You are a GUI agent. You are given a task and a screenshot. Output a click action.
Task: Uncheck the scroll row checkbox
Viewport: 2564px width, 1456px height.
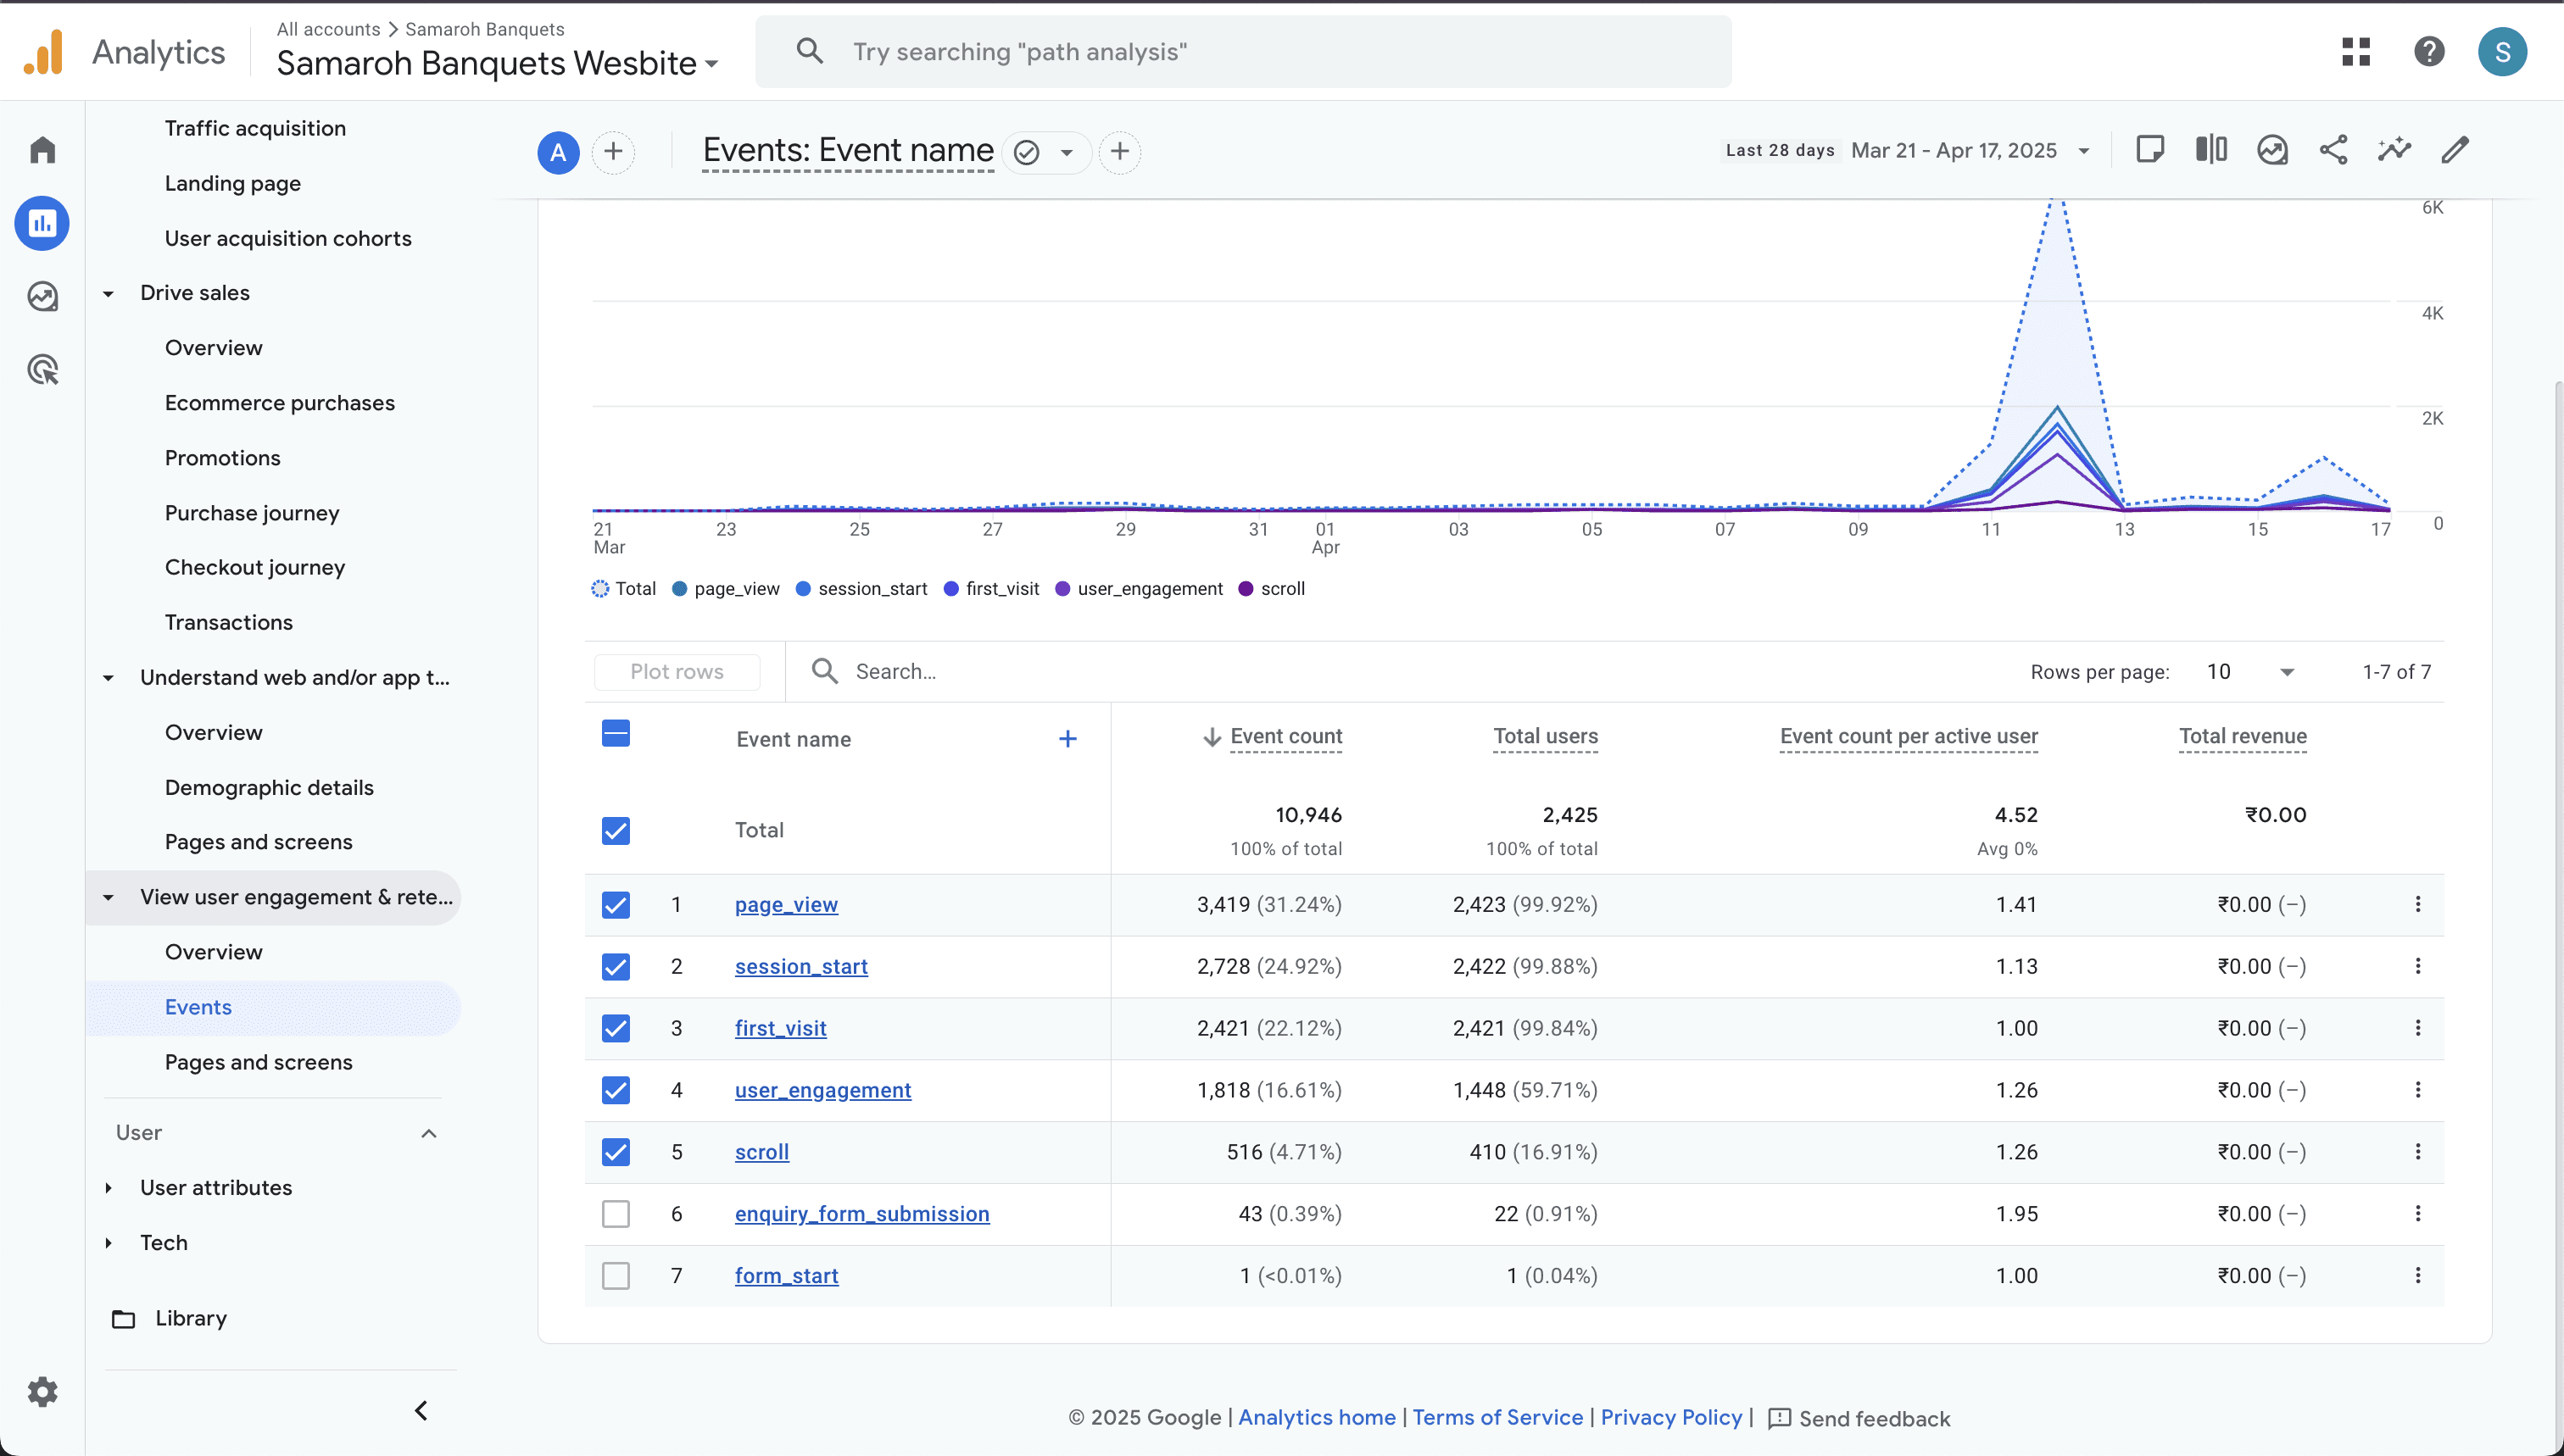coord(616,1152)
